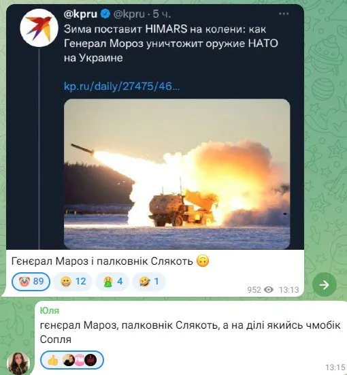Open the HIMARS rocket launch photo
Image resolution: width=347 pixels, height=375 pixels.
point(177,174)
